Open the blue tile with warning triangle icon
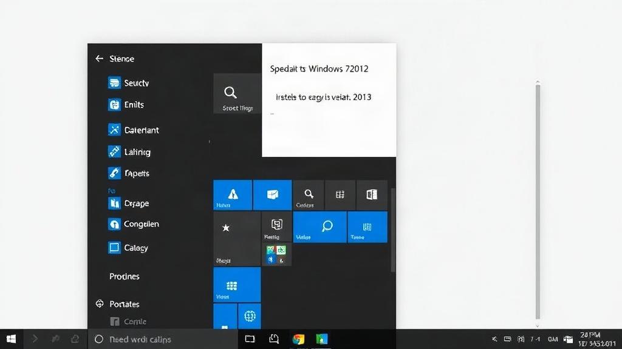Image resolution: width=622 pixels, height=349 pixels. [x=233, y=195]
